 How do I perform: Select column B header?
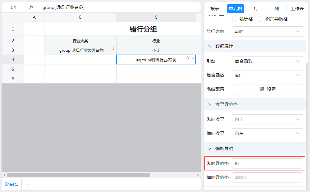point(80,17)
